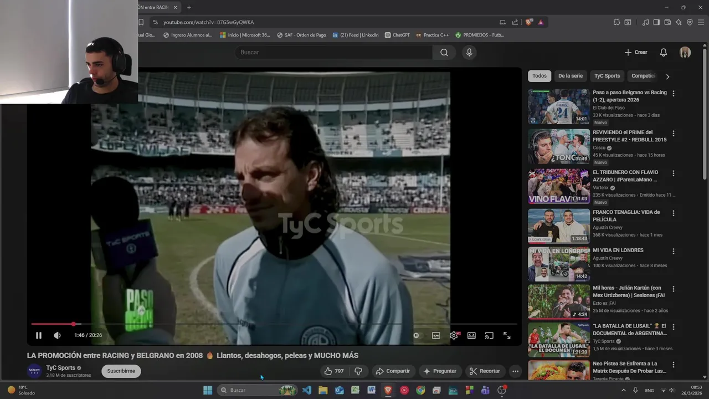Like the video with thumbs up
709x399 pixels.
pyautogui.click(x=334, y=371)
